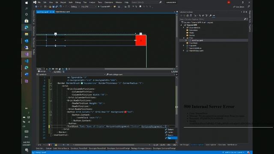Click the bookmark toolbar icon
This screenshot has width=274, height=154.
pos(140,7)
